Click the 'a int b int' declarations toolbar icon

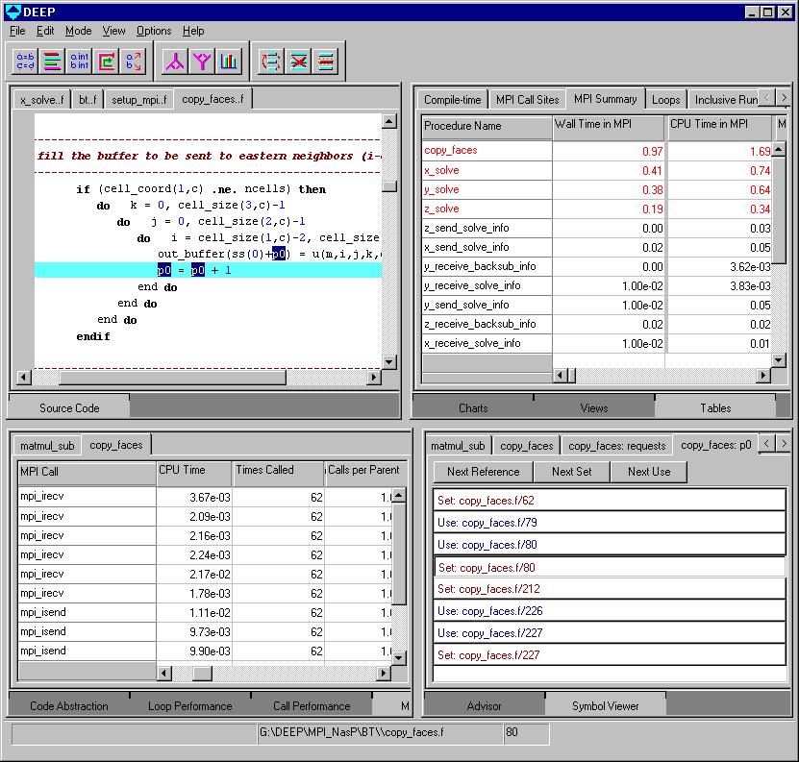click(80, 61)
